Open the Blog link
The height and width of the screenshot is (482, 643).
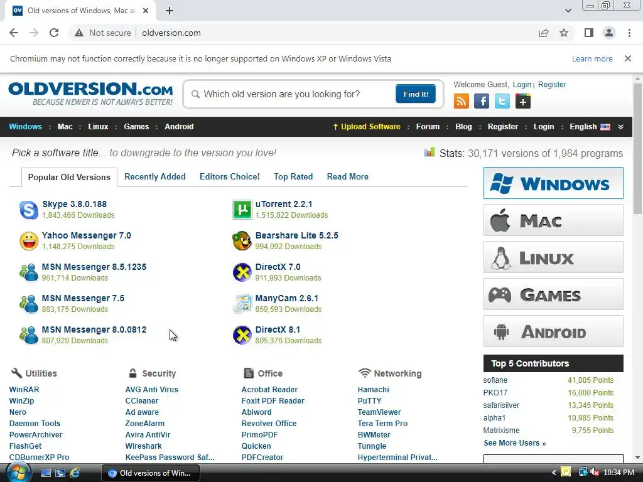coord(463,127)
